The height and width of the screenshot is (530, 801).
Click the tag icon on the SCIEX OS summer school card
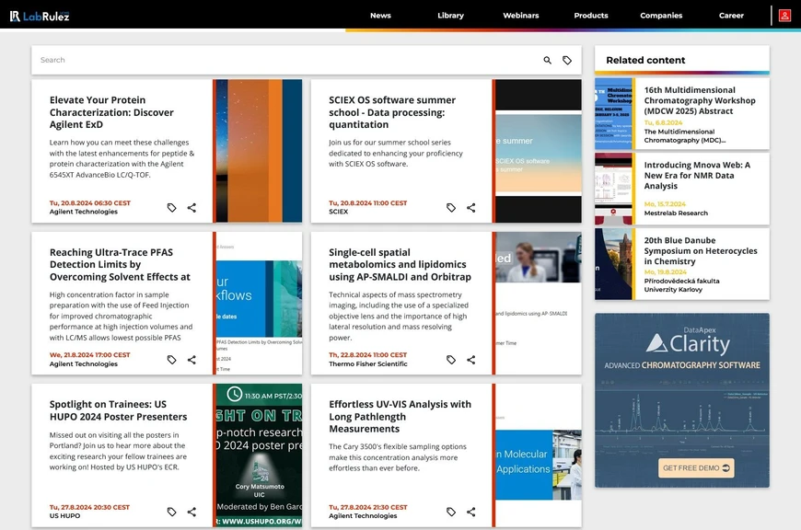(450, 208)
